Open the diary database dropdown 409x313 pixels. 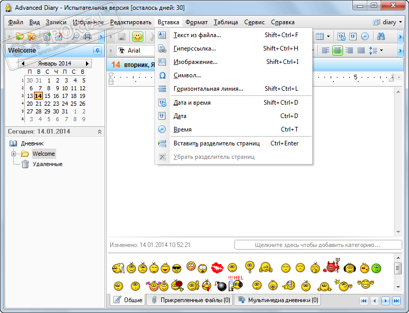387,22
